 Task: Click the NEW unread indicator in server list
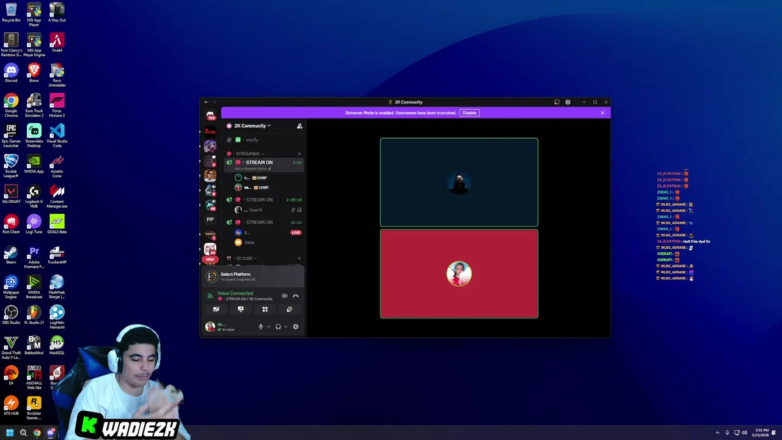210,259
